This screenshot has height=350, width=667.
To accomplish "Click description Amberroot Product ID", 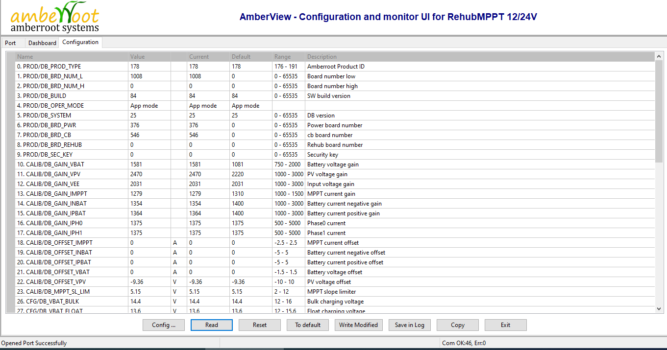I will [x=336, y=67].
